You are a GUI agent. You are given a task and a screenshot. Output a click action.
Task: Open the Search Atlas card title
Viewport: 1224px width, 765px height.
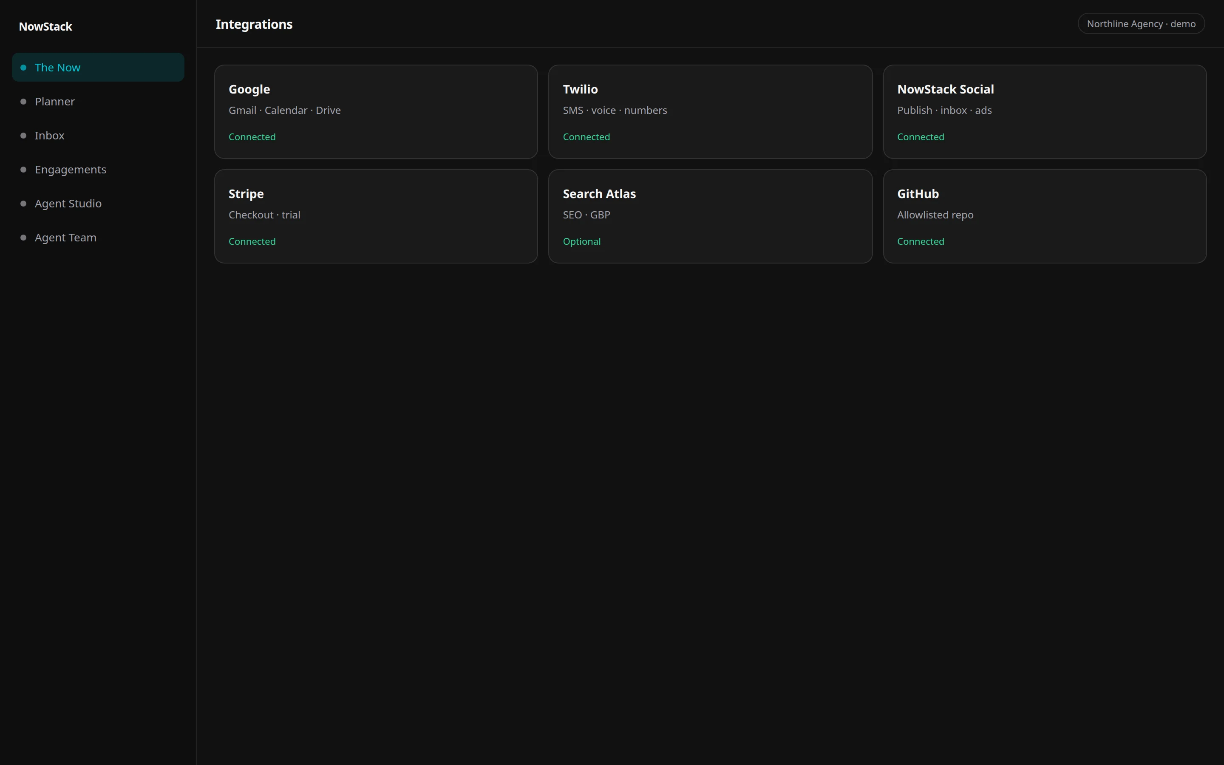tap(599, 194)
